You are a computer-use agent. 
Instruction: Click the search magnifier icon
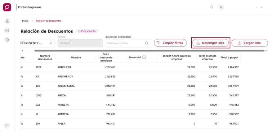[147, 43]
